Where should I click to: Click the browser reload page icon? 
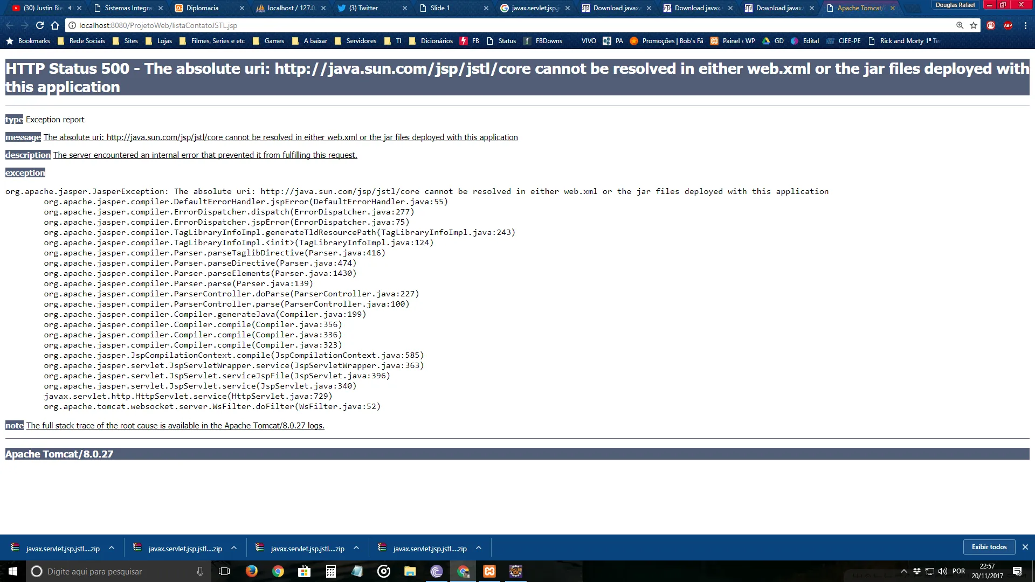point(40,25)
